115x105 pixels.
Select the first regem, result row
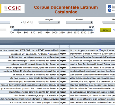pos(57,50)
